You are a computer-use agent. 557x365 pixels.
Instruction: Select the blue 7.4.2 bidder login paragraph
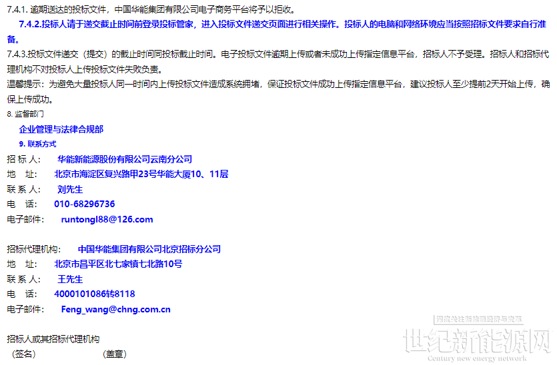pyautogui.click(x=276, y=31)
